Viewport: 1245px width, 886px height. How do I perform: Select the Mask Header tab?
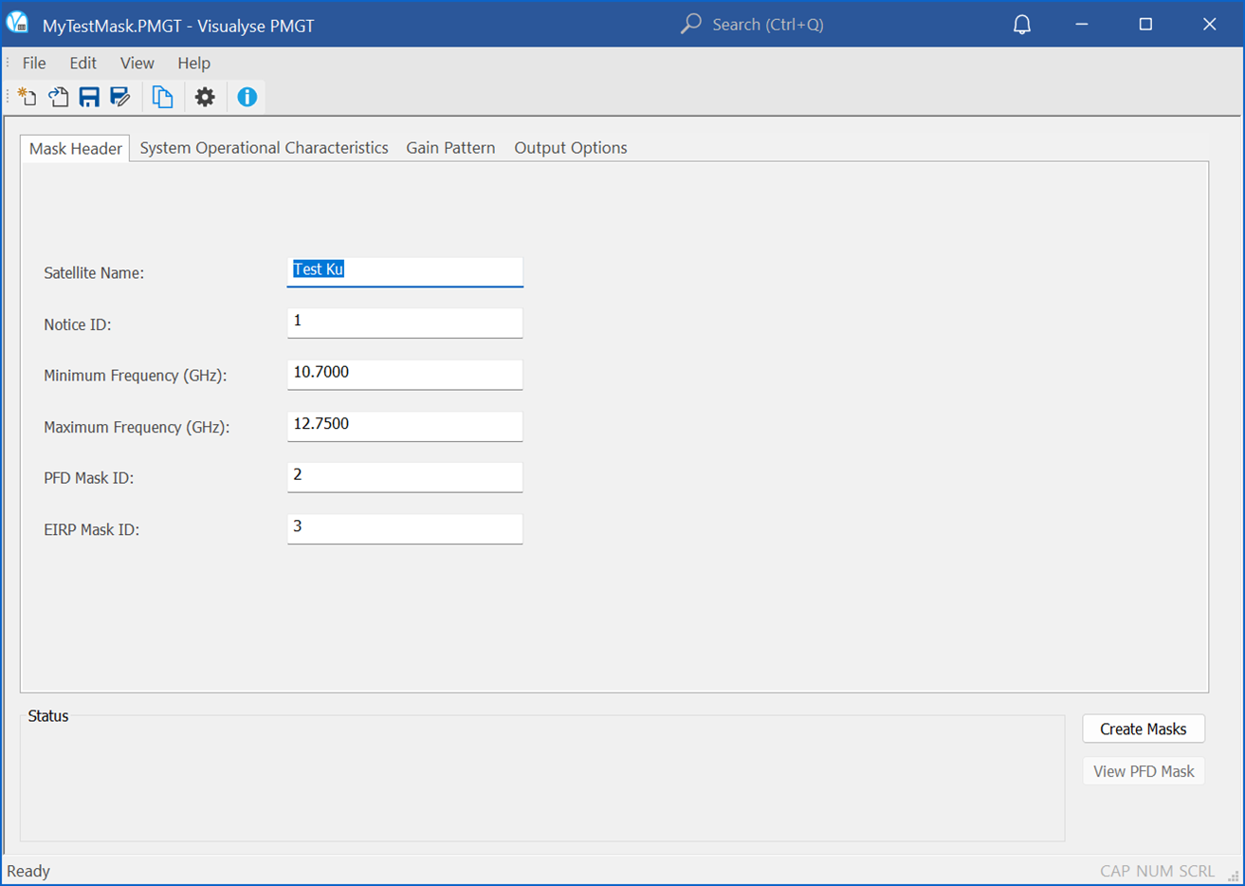click(x=75, y=148)
